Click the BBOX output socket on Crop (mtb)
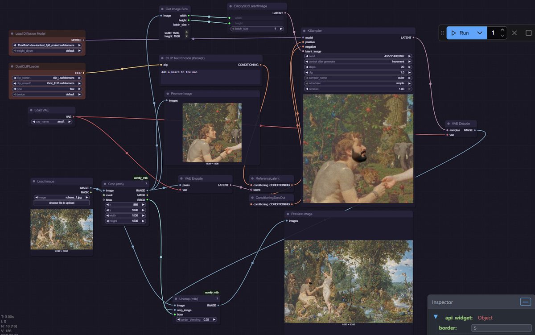 147,200
